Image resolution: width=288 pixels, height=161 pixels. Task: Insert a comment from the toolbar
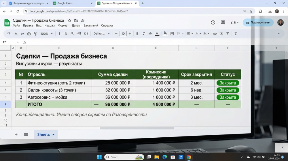tap(221, 34)
